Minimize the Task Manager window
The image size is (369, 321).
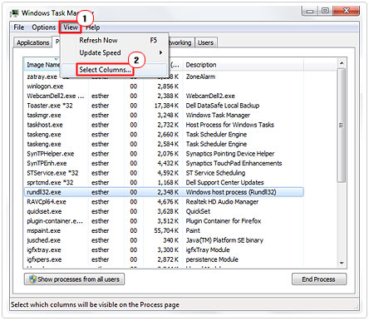point(310,11)
